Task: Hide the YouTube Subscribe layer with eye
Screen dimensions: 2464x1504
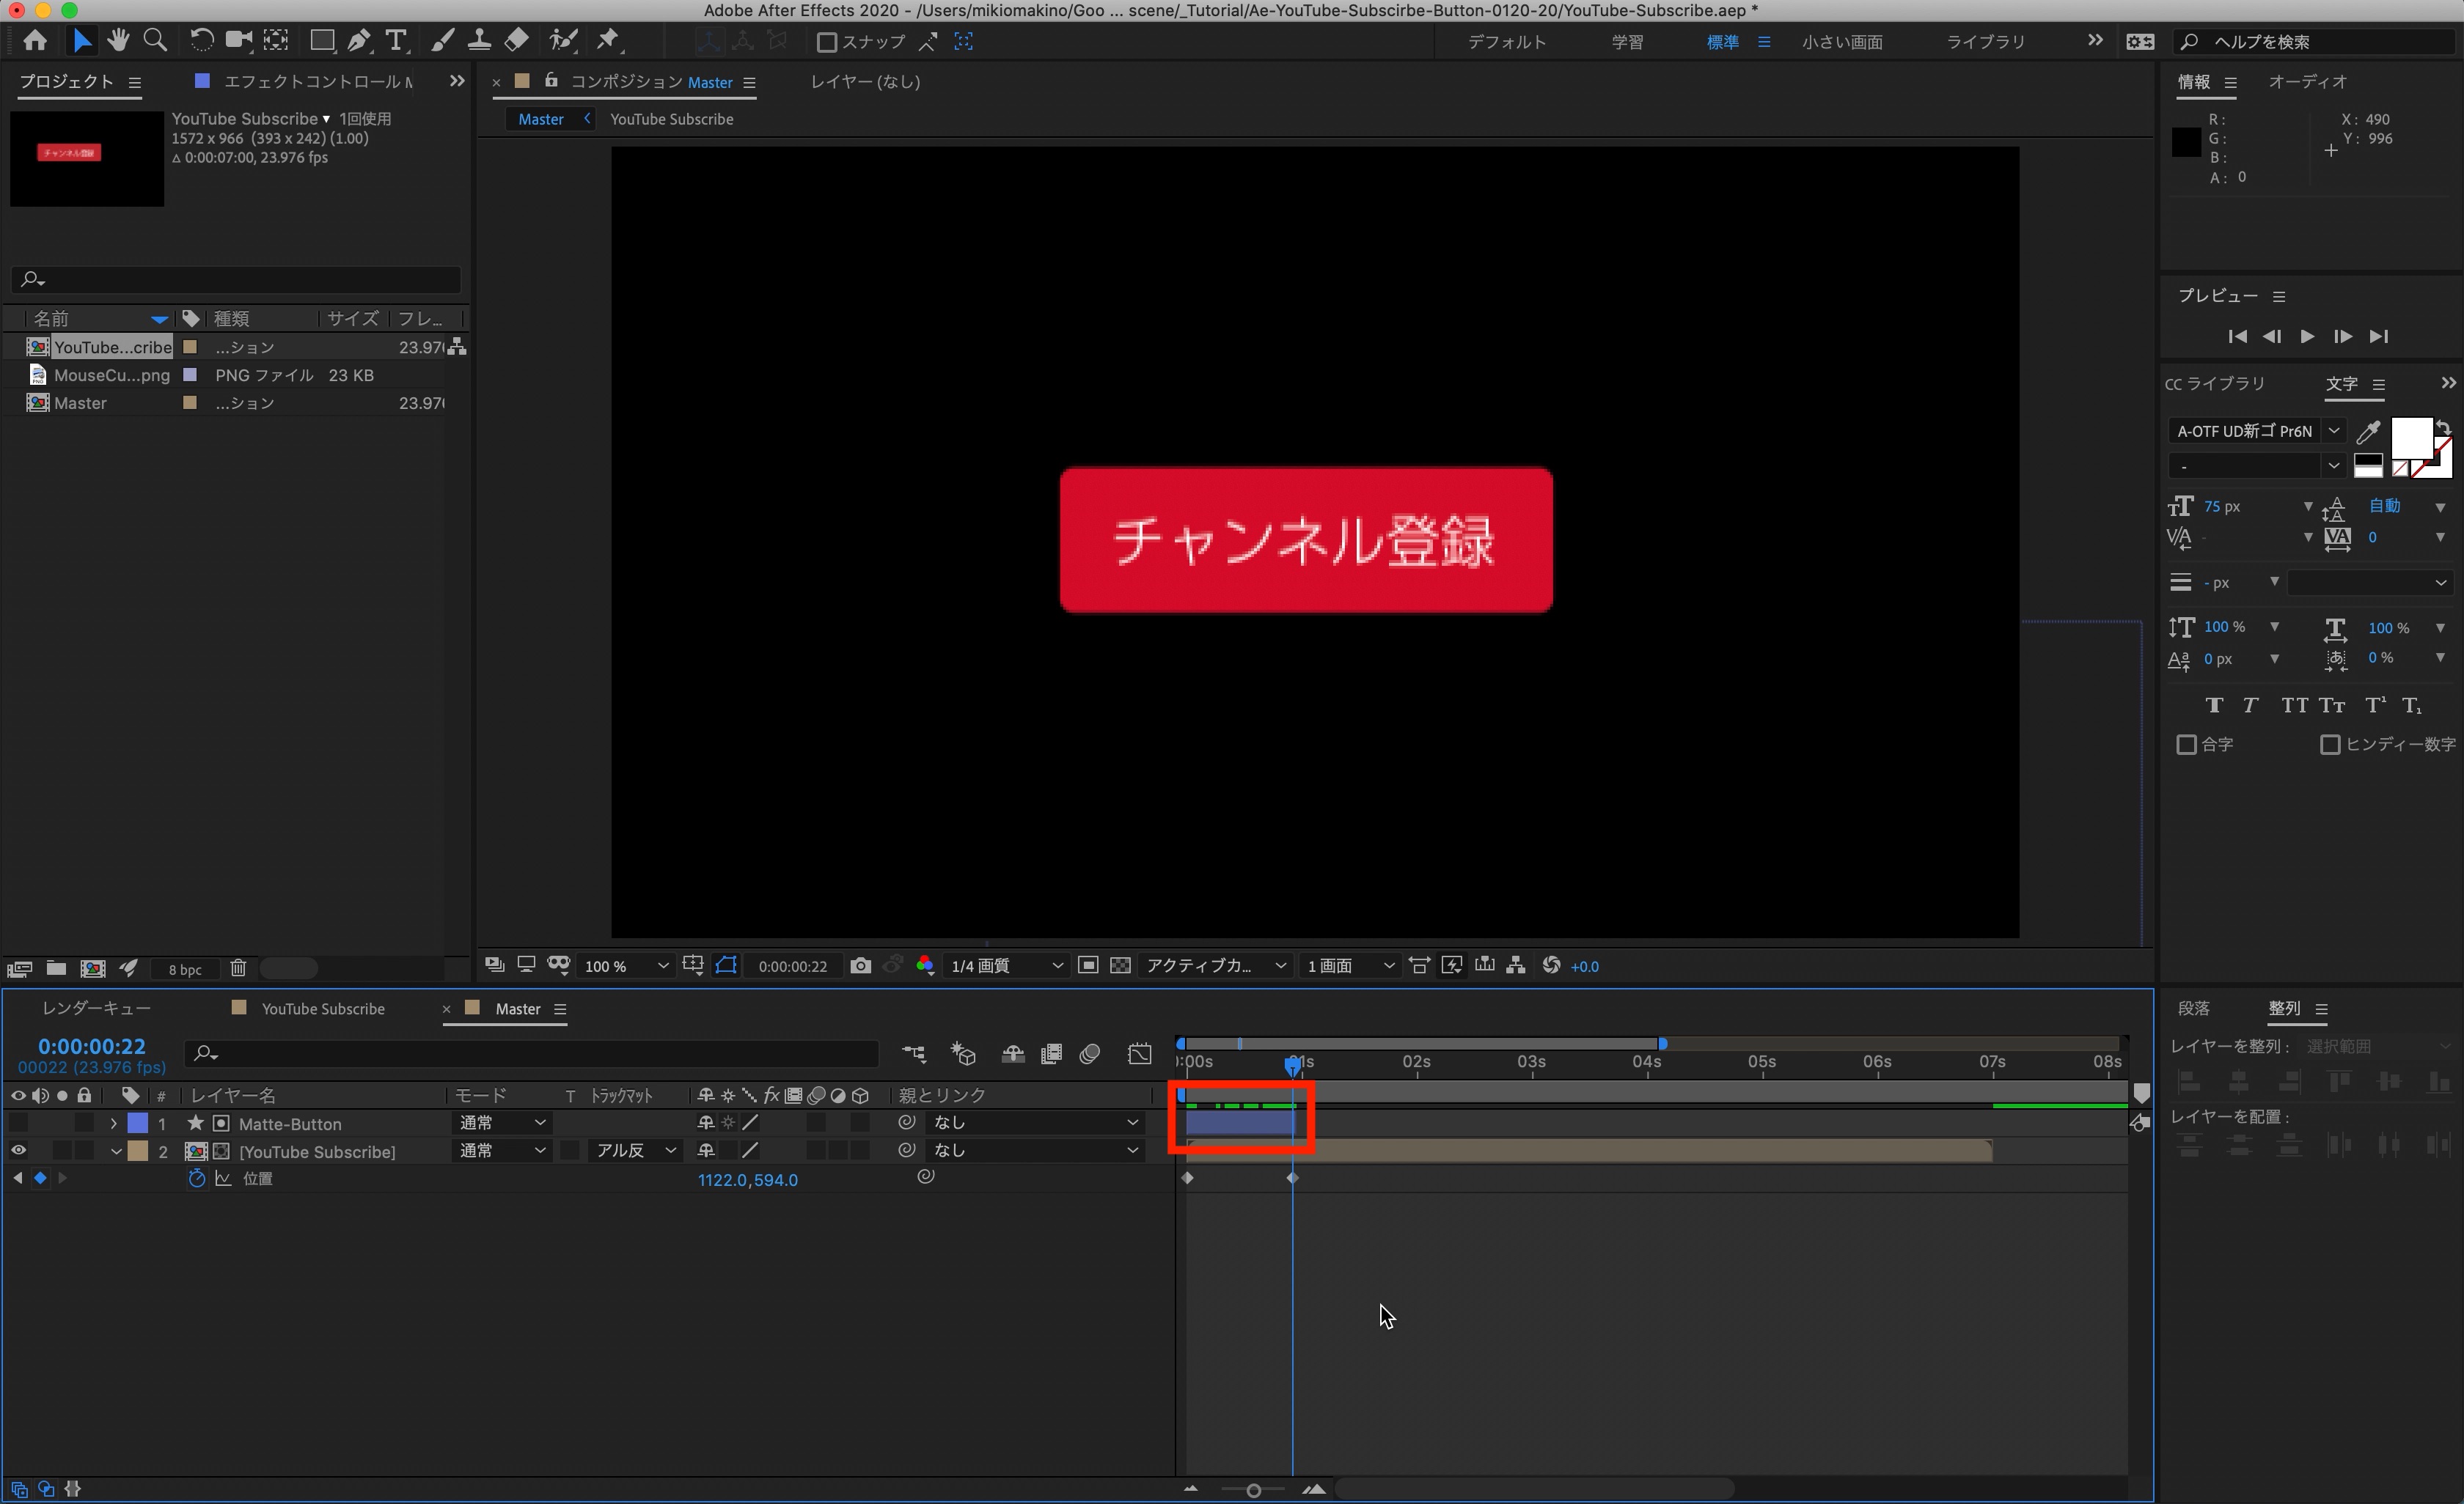Action: pyautogui.click(x=18, y=1150)
